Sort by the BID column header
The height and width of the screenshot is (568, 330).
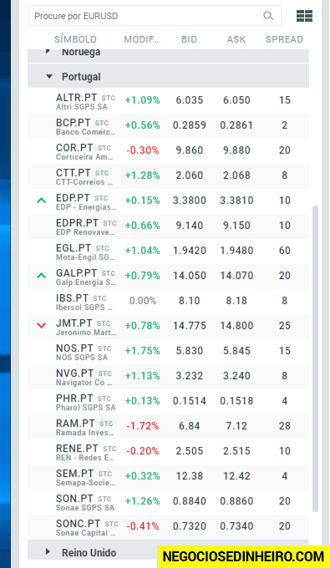189,39
